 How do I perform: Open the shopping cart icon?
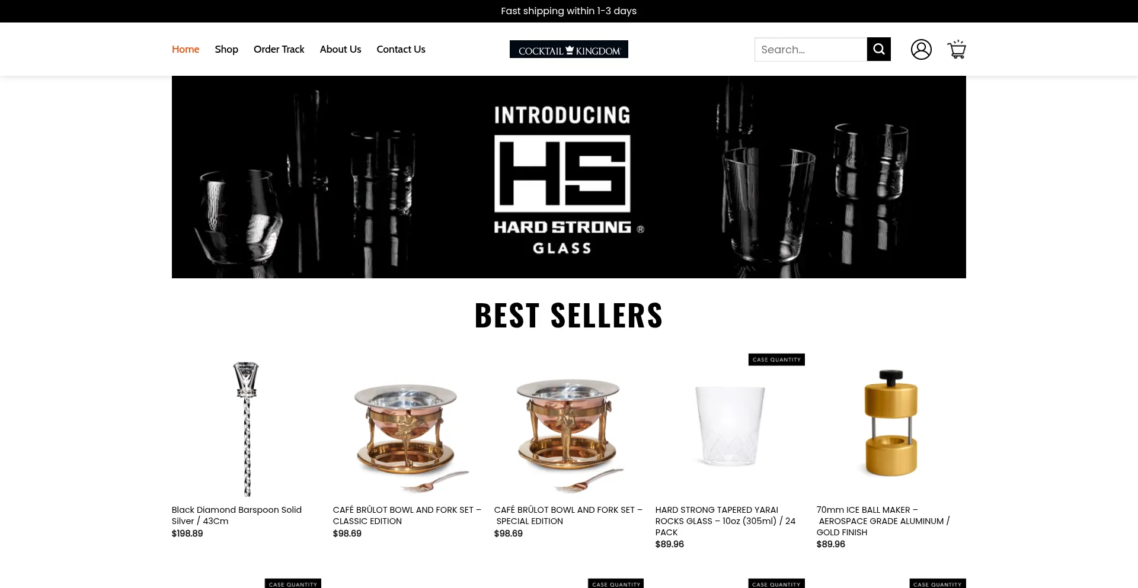957,49
